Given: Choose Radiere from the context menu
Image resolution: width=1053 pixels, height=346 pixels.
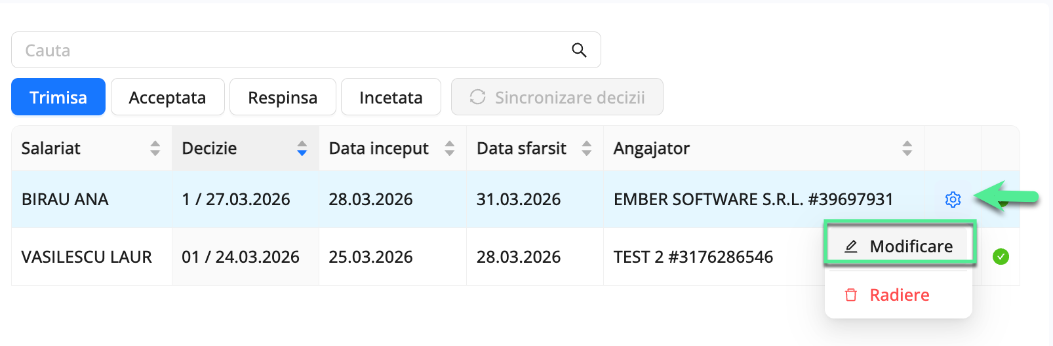Looking at the screenshot, I should (899, 295).
